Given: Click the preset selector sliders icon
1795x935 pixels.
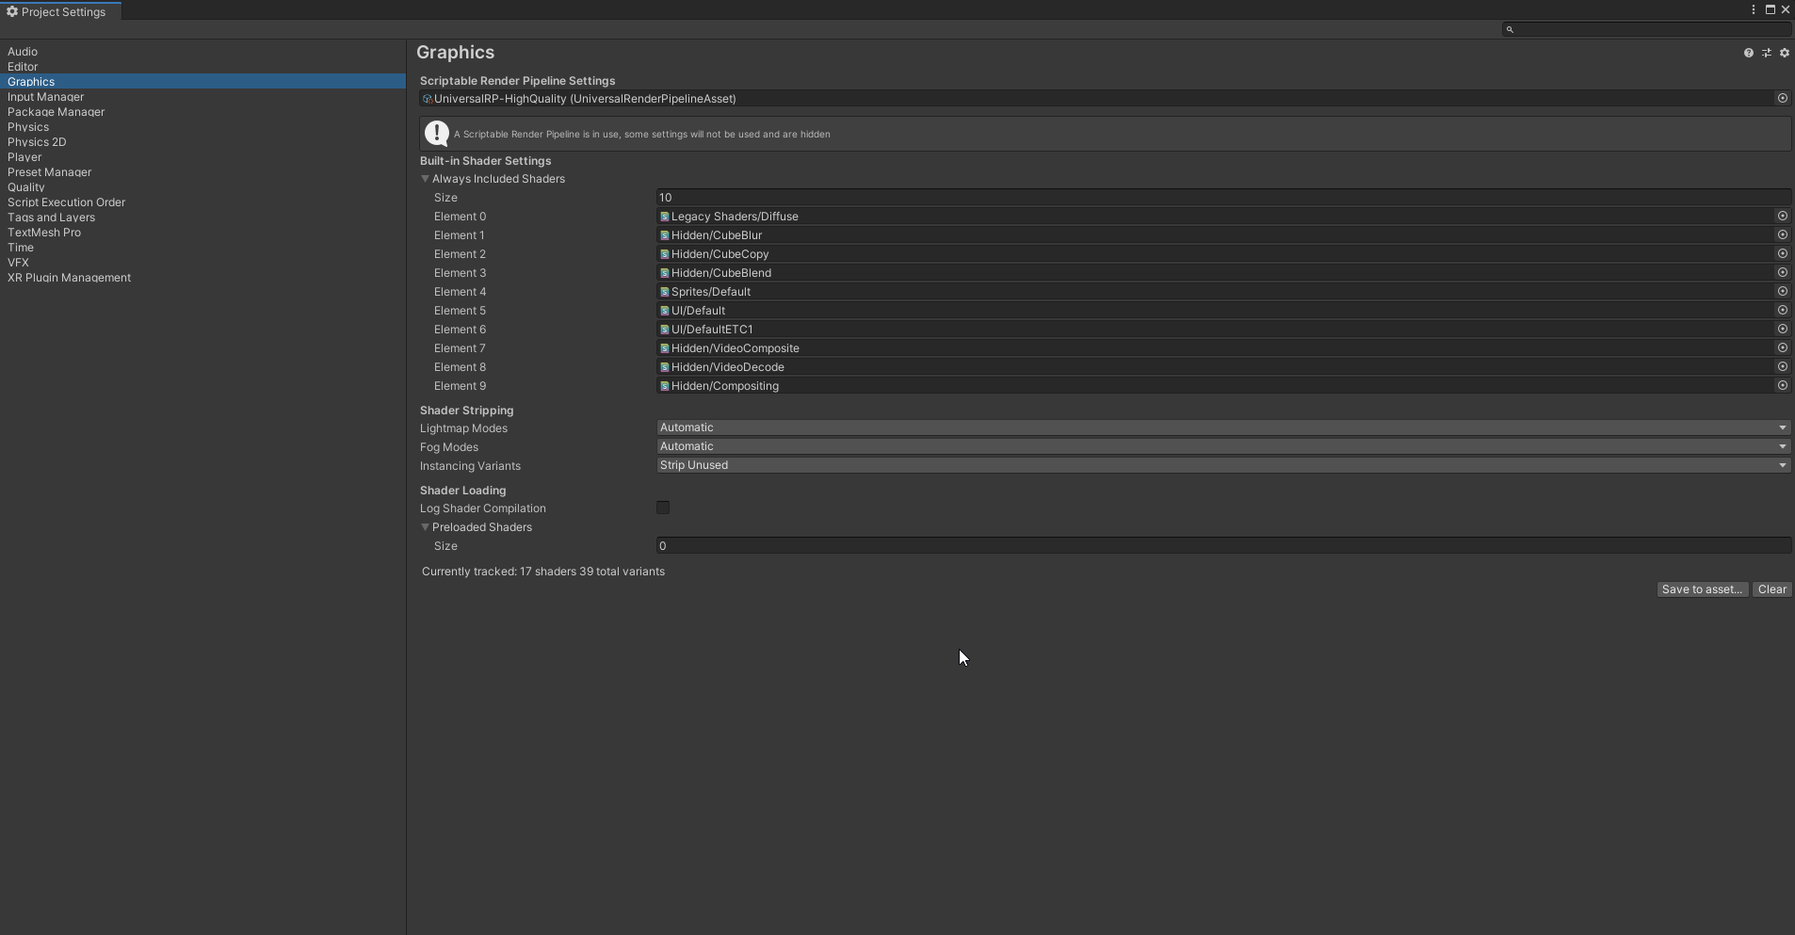Looking at the screenshot, I should [x=1767, y=52].
